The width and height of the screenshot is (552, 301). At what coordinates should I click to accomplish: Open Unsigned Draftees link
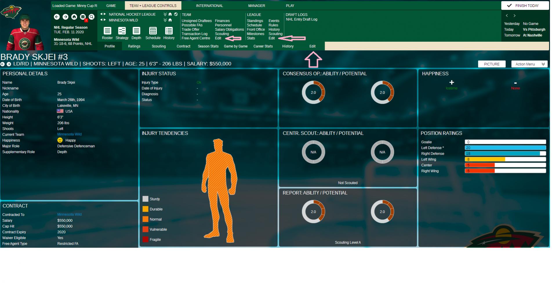click(197, 21)
